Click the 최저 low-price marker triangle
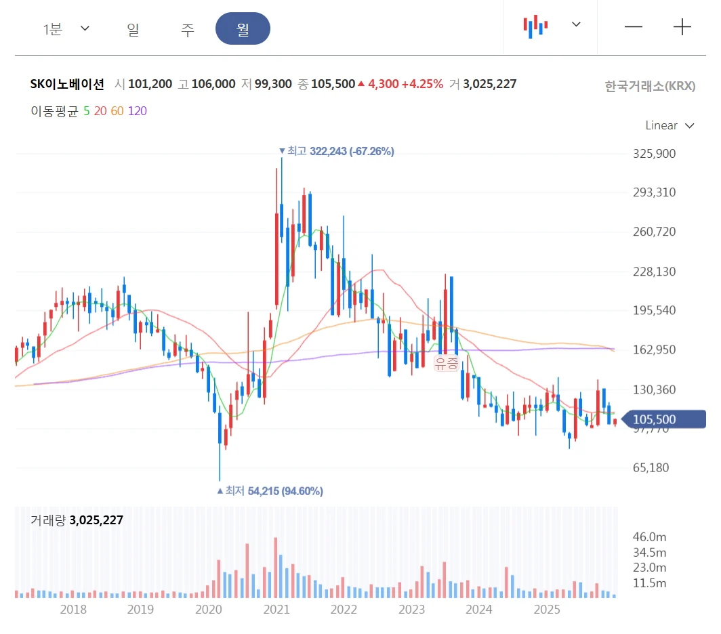 tap(220, 491)
